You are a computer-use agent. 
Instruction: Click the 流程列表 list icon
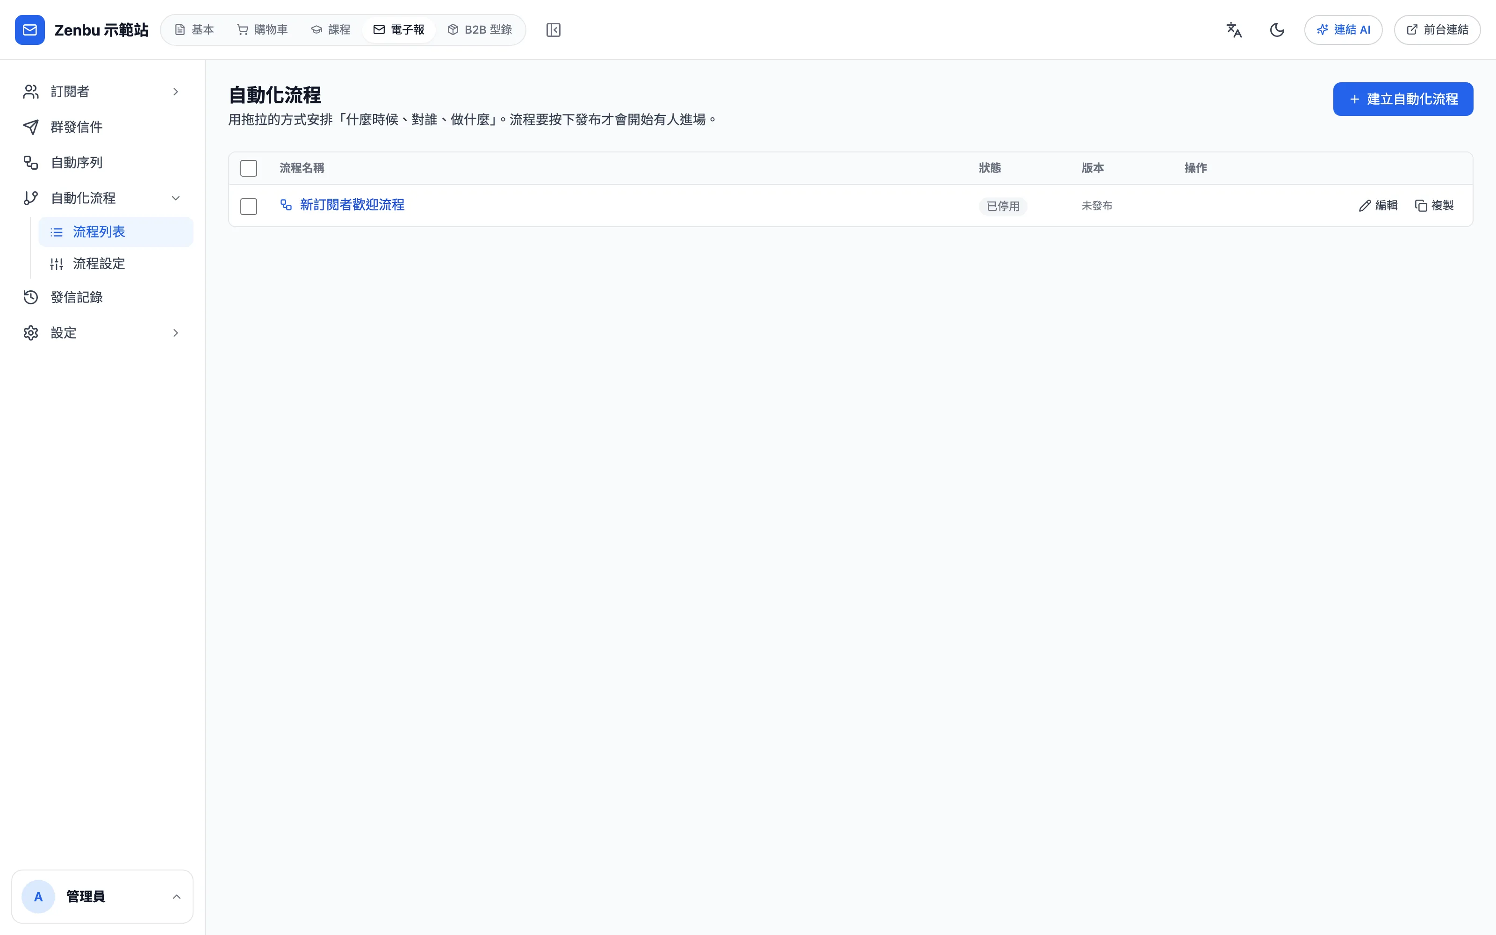56,232
